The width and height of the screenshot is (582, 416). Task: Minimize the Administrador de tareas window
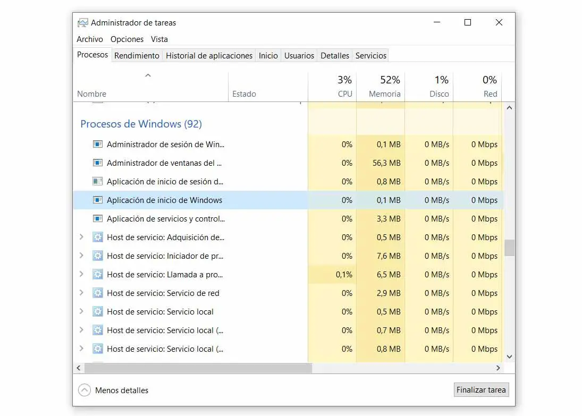(x=437, y=22)
